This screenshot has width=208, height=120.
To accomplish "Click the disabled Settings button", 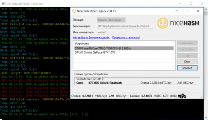I will tap(187, 49).
